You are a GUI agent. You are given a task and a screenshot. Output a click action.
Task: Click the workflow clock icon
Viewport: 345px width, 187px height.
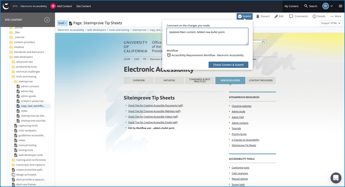[x=169, y=55]
